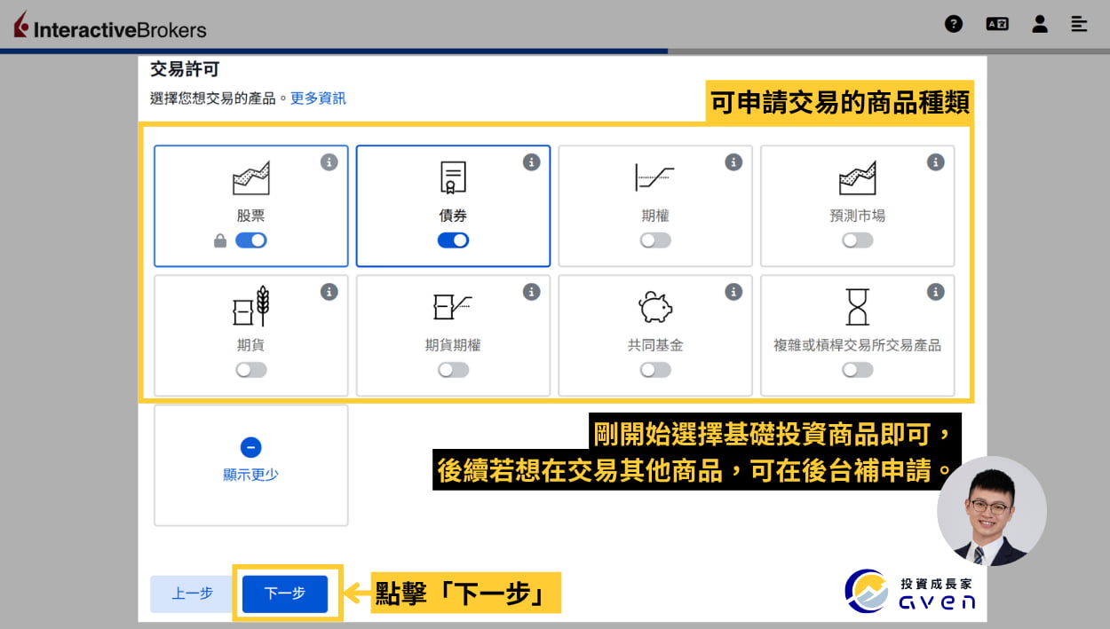Click the 交易許可 heading
This screenshot has height=629, width=1110.
pyautogui.click(x=184, y=69)
